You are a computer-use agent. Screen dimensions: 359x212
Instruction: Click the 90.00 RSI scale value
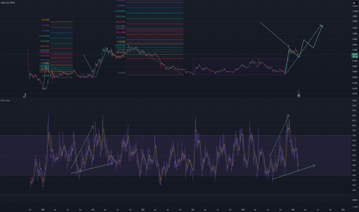coord(354,116)
